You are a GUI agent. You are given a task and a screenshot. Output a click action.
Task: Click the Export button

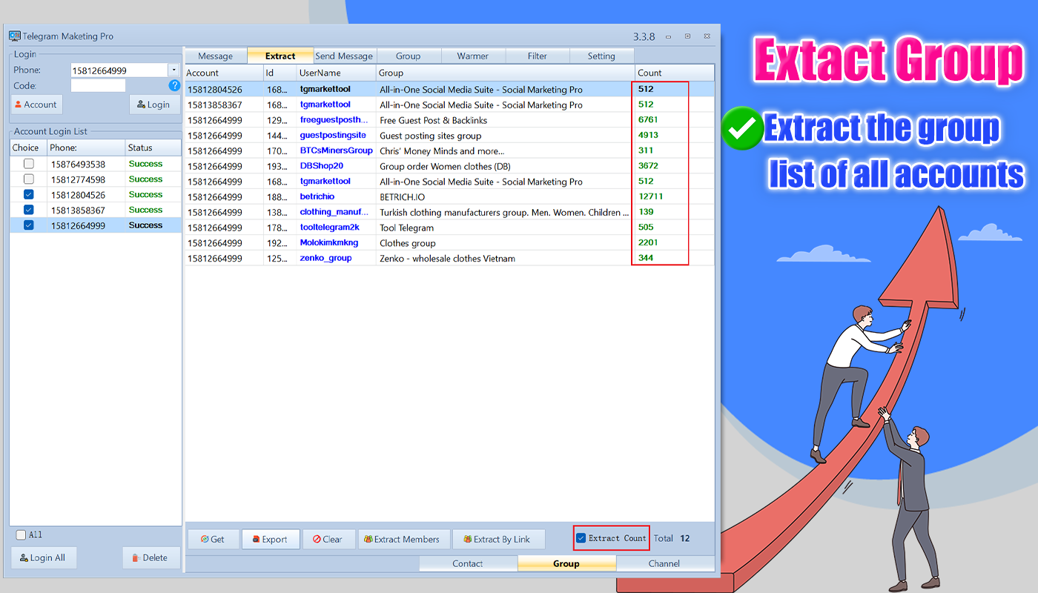pos(271,540)
